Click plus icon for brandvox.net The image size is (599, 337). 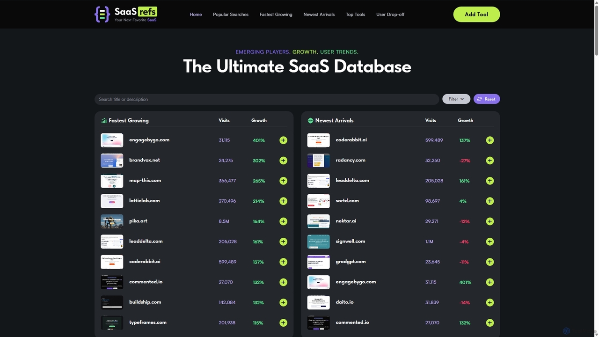[283, 161]
